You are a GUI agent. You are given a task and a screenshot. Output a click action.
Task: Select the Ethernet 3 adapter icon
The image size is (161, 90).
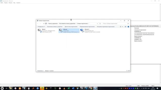(82, 30)
